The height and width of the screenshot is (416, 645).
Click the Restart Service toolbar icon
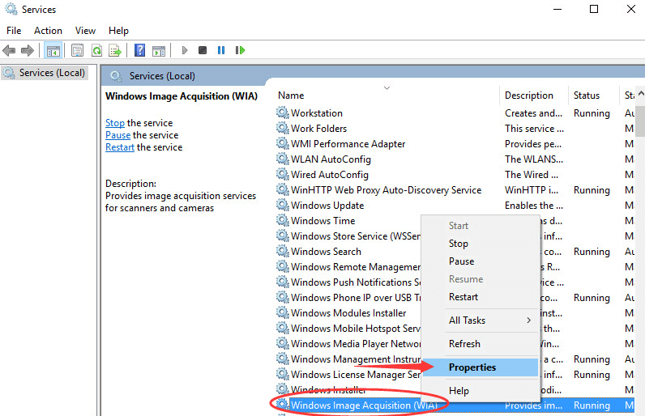(240, 50)
